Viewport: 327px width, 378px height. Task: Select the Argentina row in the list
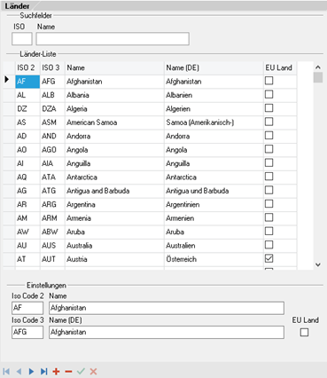[150, 204]
